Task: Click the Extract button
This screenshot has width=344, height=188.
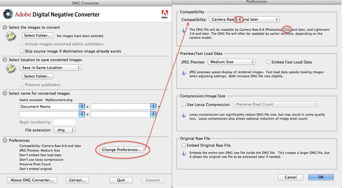Action: point(77,180)
